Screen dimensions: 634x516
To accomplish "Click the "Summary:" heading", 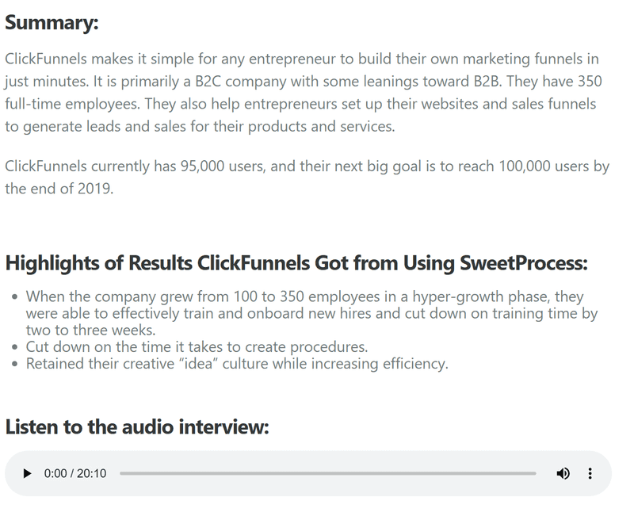I will pos(52,22).
